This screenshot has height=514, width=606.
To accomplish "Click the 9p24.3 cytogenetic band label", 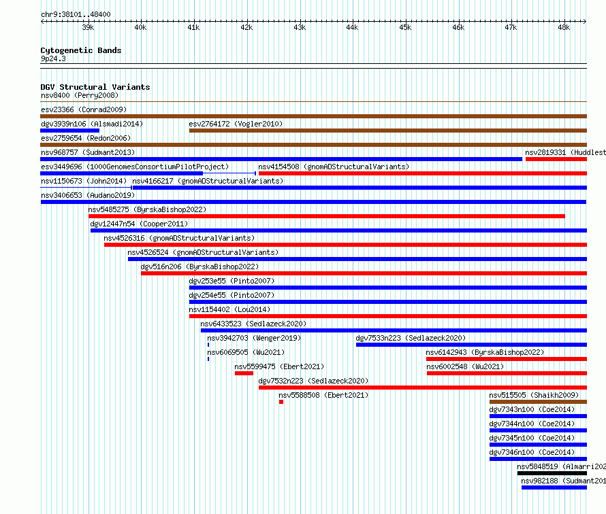I will click(53, 58).
